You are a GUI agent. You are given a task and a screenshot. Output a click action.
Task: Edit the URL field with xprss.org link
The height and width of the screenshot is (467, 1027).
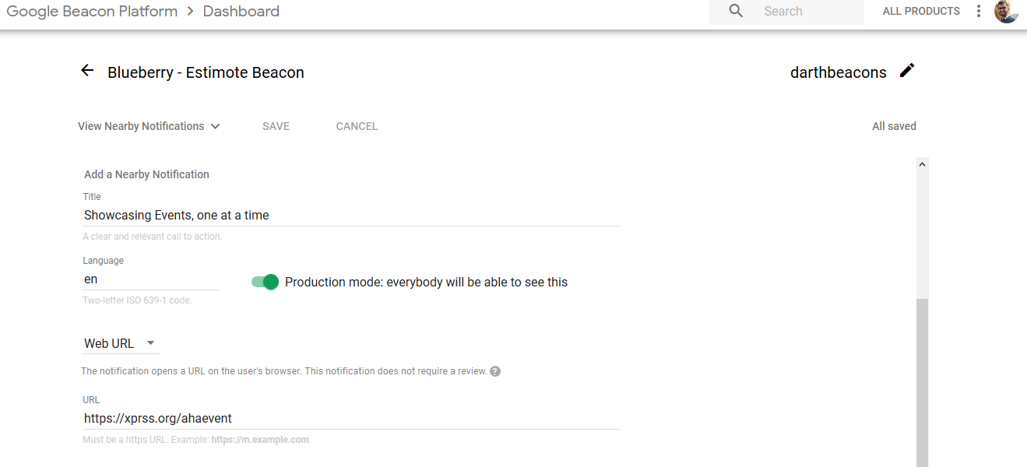pyautogui.click(x=352, y=418)
